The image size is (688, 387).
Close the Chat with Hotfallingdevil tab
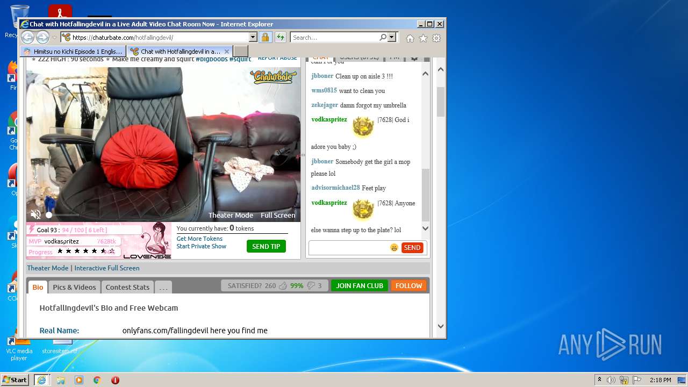tap(226, 52)
